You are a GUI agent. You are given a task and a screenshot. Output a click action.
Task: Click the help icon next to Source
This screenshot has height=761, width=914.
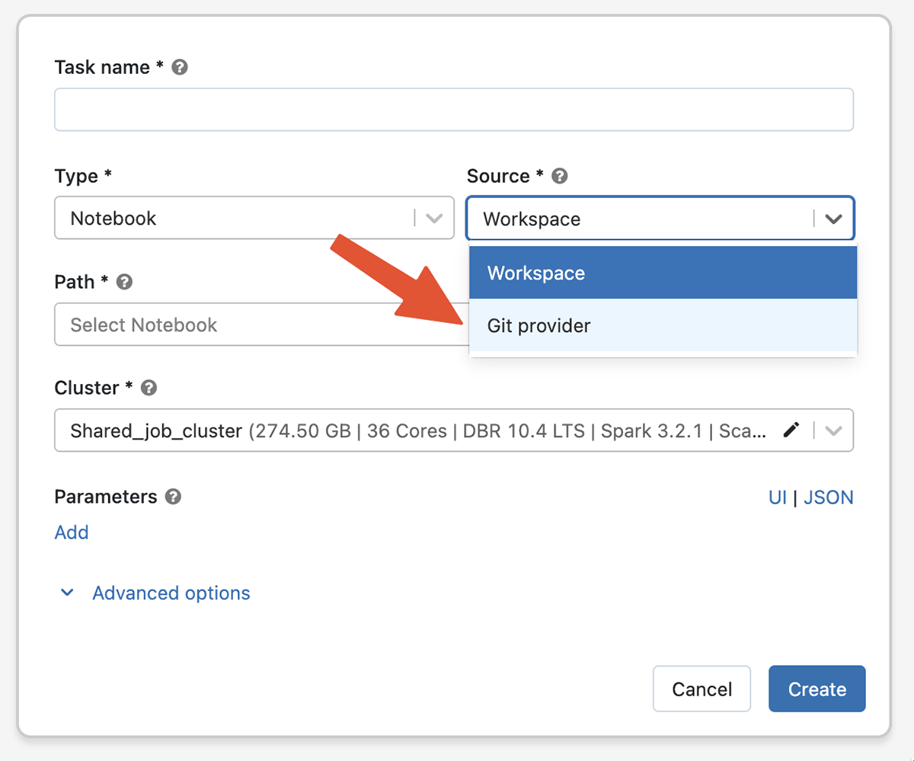pyautogui.click(x=560, y=176)
